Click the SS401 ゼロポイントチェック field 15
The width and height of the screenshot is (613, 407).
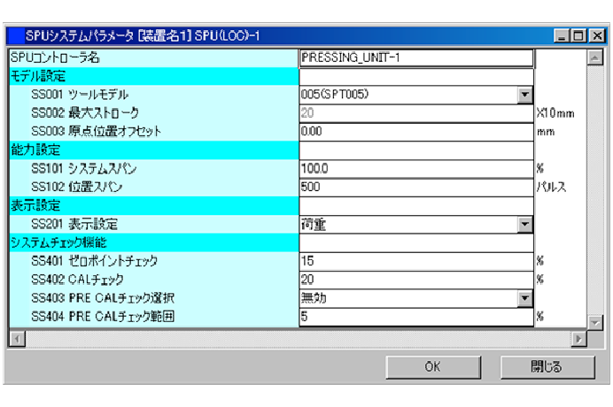click(x=416, y=261)
